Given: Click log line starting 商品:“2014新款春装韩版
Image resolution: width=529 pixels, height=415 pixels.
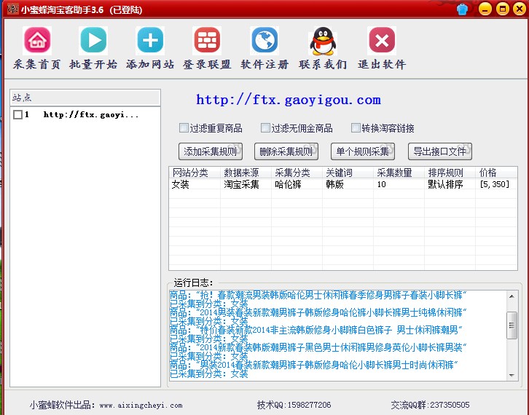Looking at the screenshot, I should (x=318, y=347).
